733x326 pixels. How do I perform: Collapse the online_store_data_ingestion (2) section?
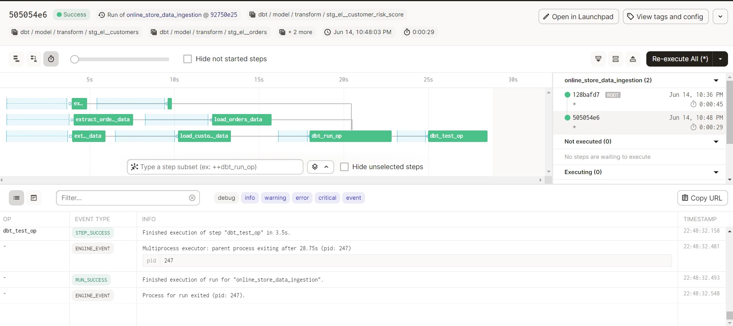pos(716,80)
